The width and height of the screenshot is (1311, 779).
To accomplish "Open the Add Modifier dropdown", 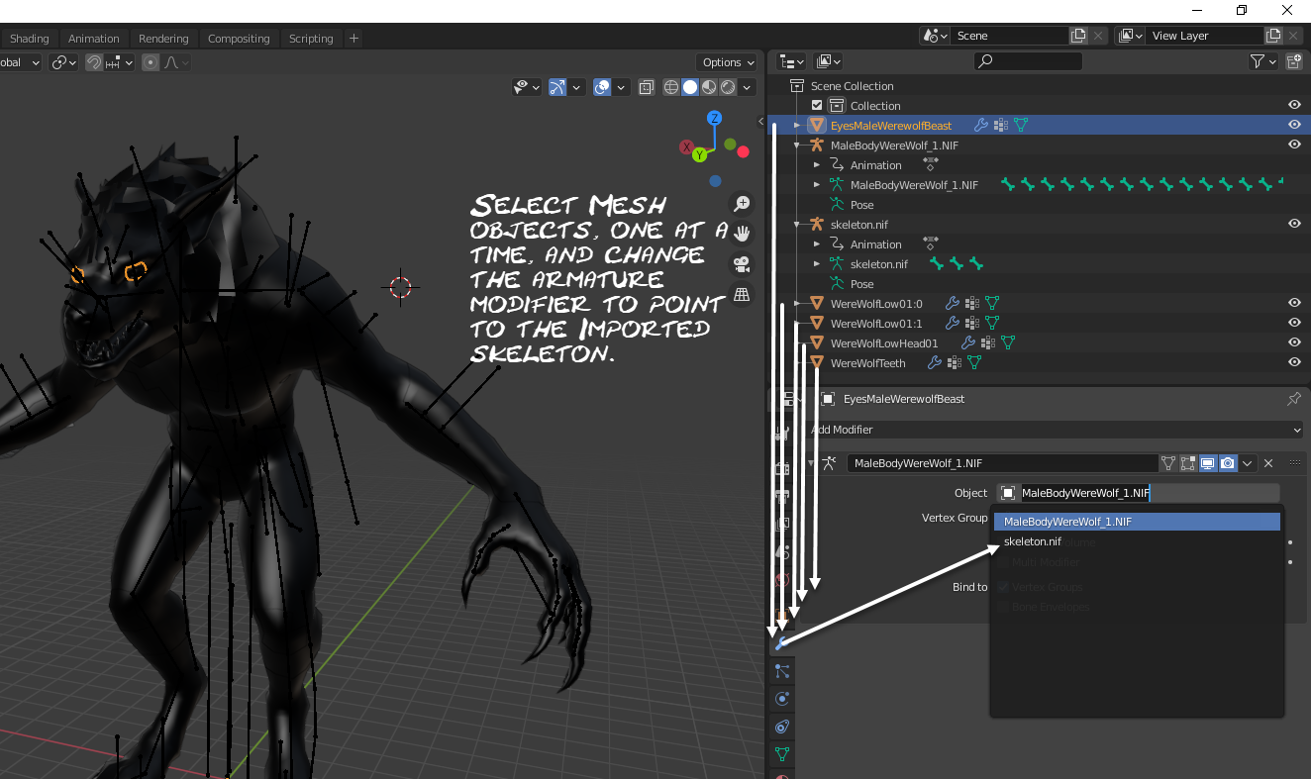I will tap(1055, 430).
